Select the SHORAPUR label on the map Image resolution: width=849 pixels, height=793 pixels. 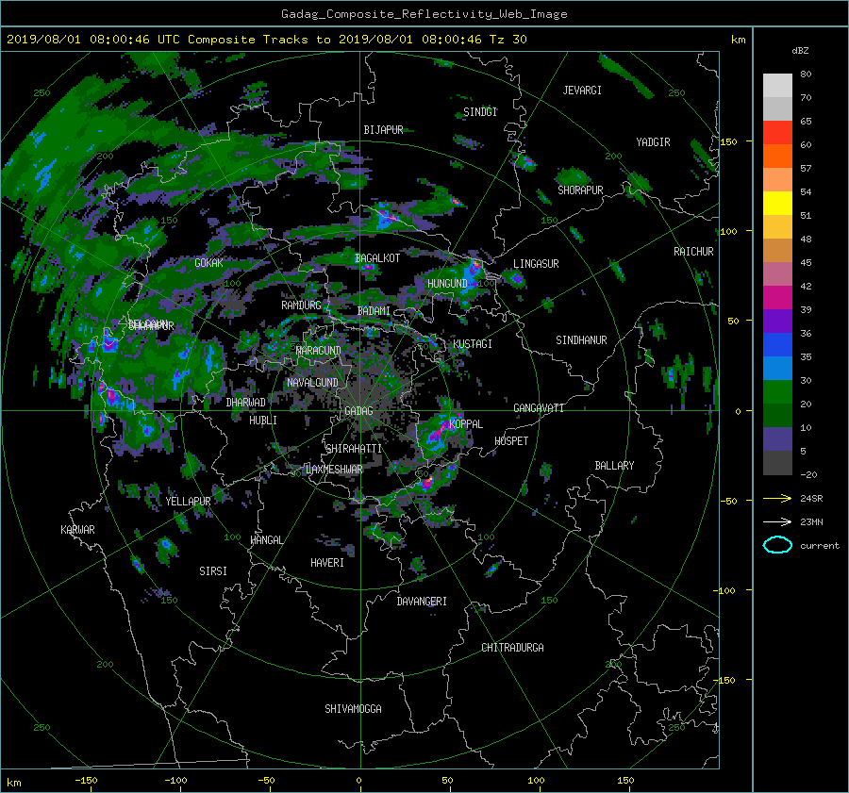(x=580, y=190)
